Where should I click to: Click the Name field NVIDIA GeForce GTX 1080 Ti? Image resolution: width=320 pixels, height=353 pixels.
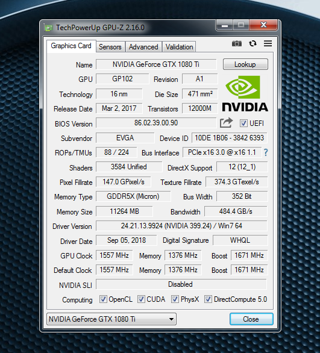tap(156, 64)
